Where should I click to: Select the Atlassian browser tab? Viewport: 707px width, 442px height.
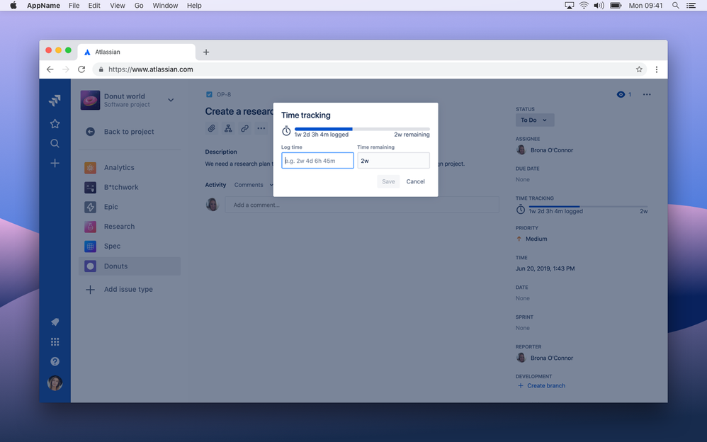137,52
